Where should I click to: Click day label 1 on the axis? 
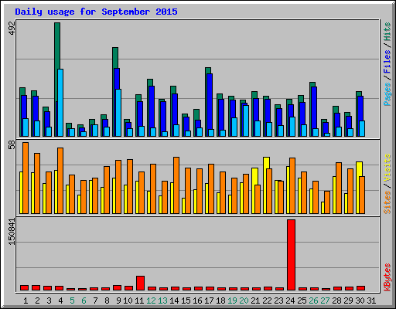(x=26, y=301)
